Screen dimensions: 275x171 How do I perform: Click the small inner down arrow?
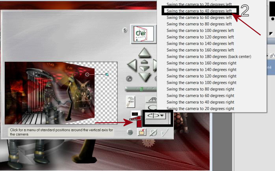[x=144, y=68]
